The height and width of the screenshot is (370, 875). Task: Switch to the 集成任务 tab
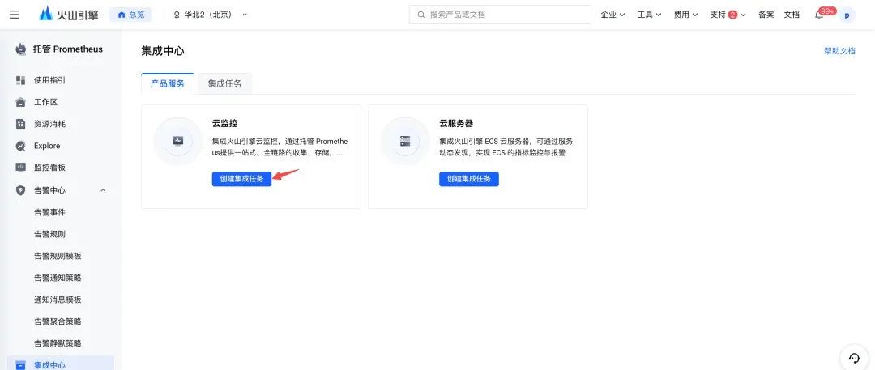pos(225,83)
